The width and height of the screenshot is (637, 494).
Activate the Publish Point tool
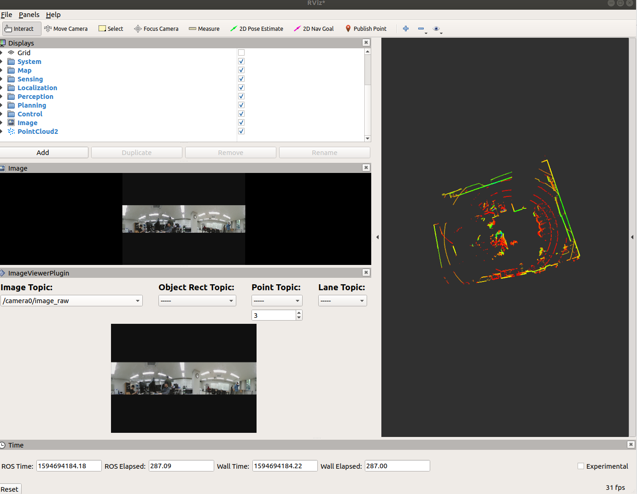coord(366,29)
